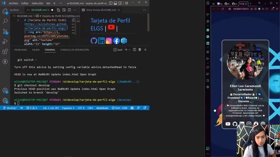Open the Explorer view in VS Code

(5, 11)
